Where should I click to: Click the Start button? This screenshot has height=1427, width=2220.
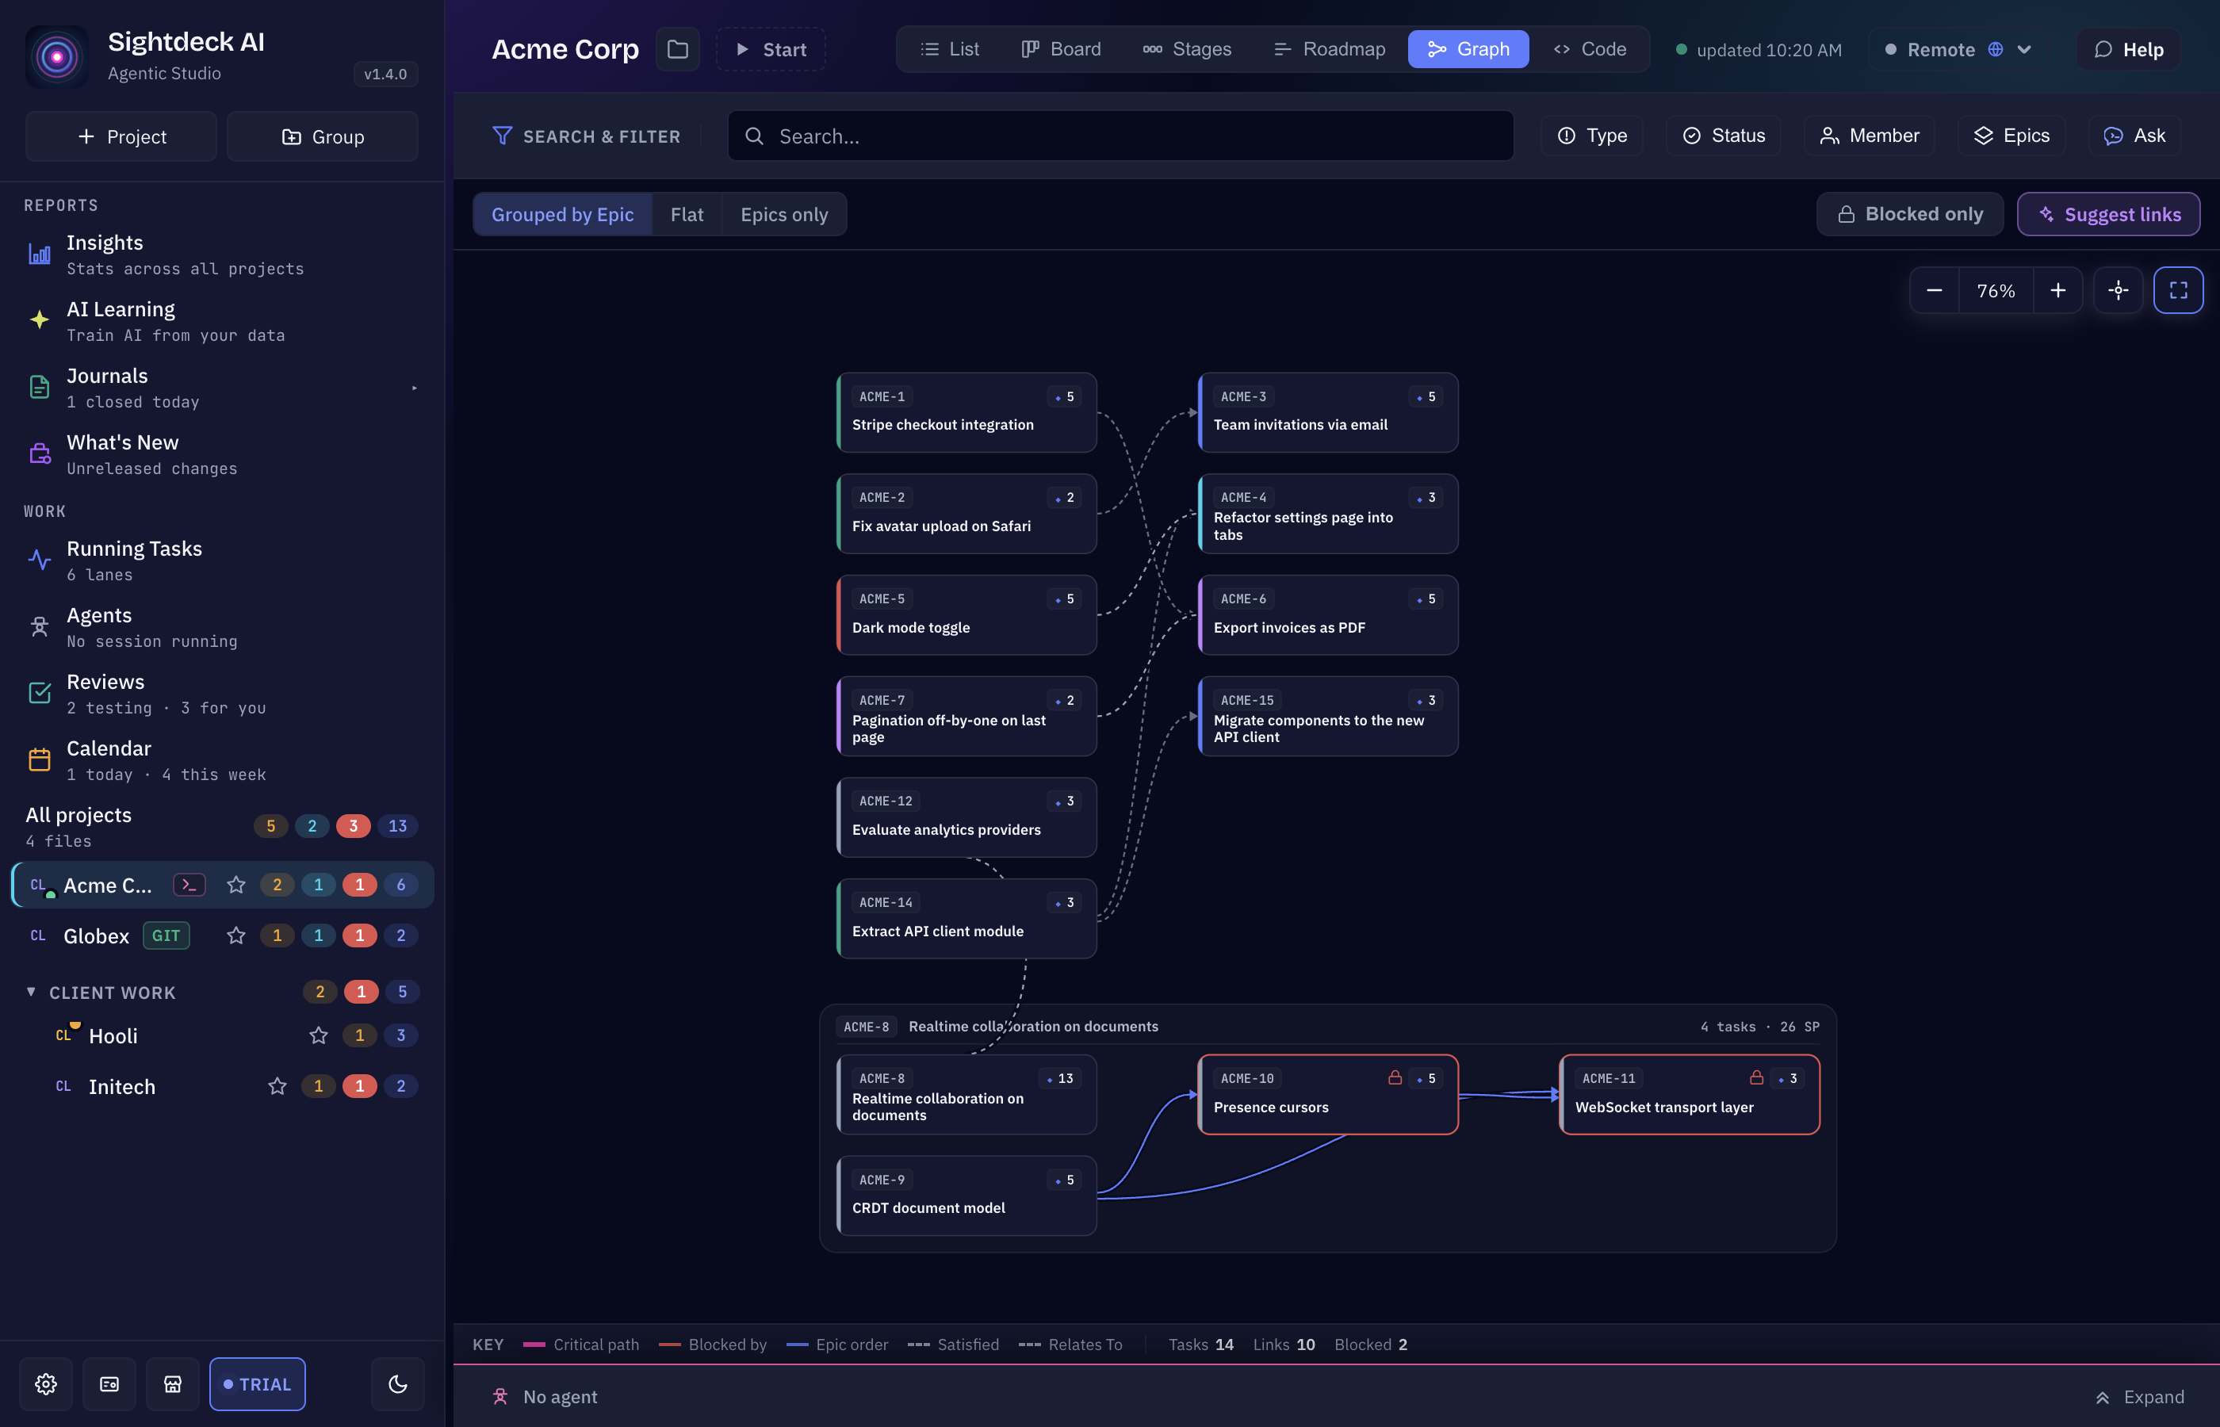(x=771, y=49)
